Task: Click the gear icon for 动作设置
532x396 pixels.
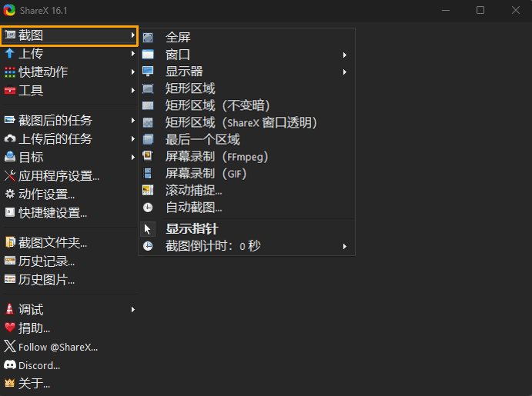Action: coord(10,194)
